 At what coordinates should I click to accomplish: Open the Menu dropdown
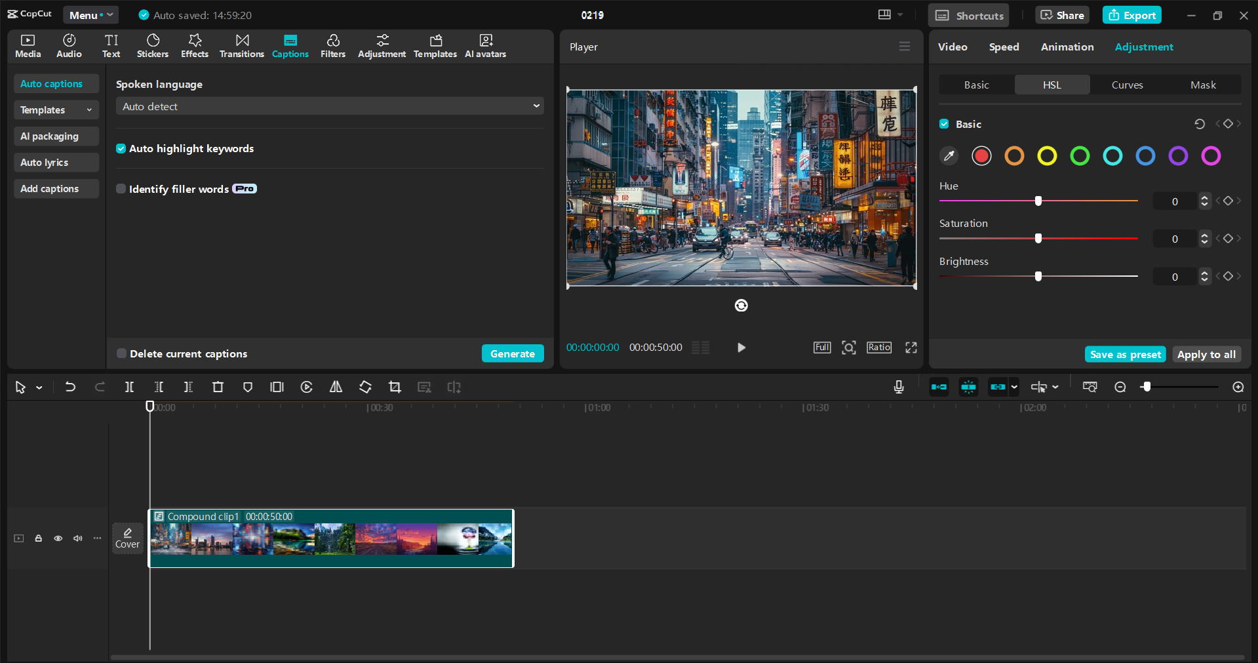90,15
